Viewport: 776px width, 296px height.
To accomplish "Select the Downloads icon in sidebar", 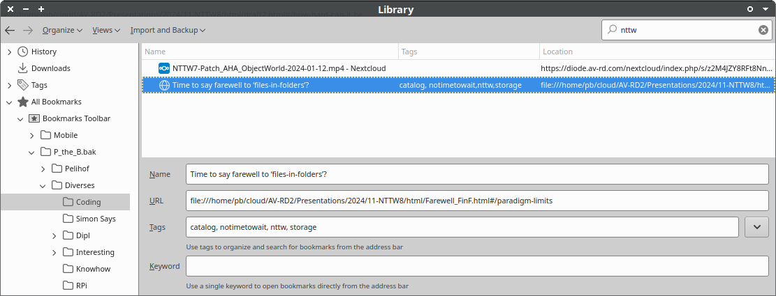I will (23, 68).
